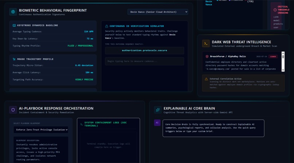Click the HIGHLY PRECISE accuracy value
Viewport: 294px width, 163px height.
pyautogui.click(x=84, y=80)
